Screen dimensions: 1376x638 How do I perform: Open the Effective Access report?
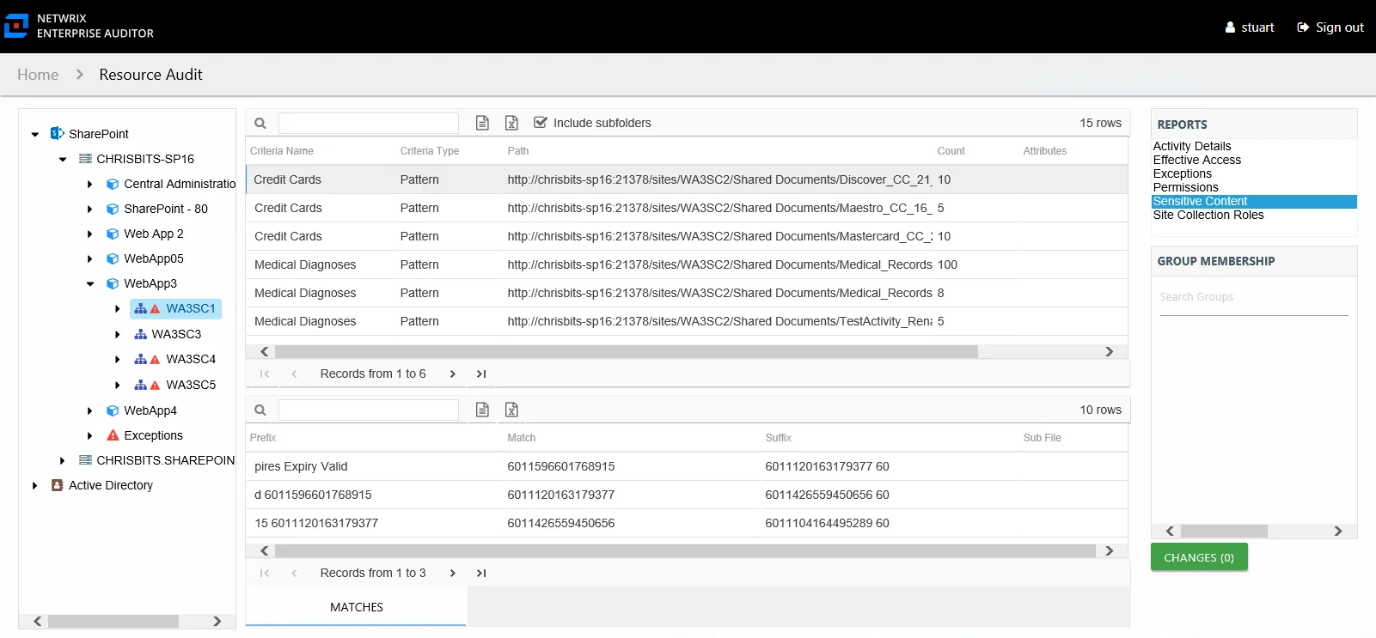pyautogui.click(x=1197, y=160)
